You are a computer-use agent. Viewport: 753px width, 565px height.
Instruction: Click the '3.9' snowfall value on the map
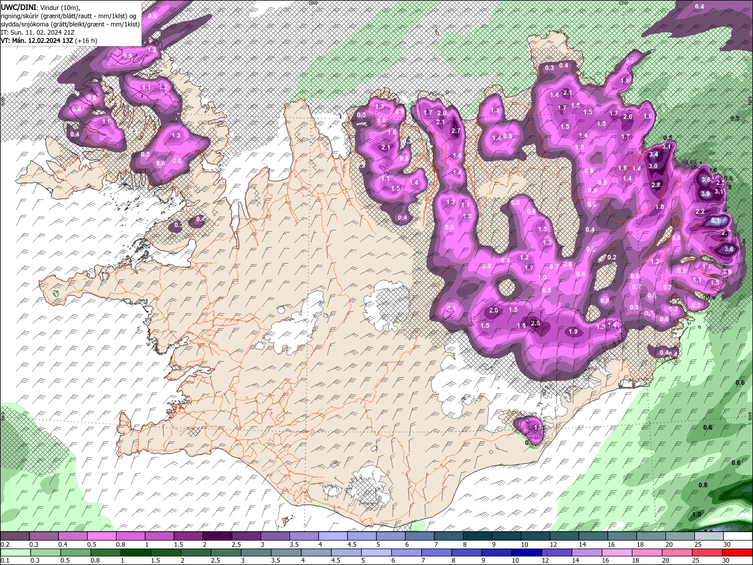(x=705, y=194)
